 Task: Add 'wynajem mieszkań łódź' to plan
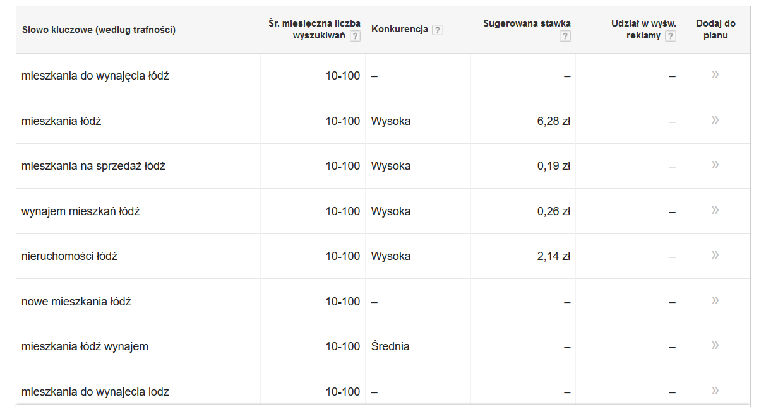click(715, 210)
